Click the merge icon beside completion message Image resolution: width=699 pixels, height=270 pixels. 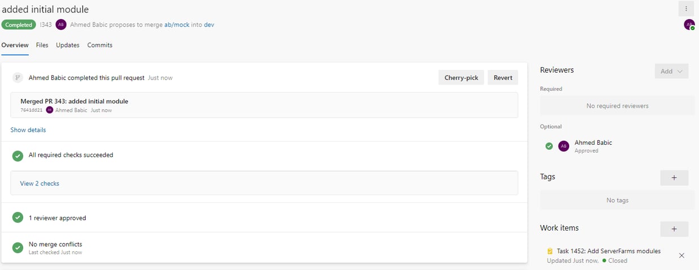point(18,78)
